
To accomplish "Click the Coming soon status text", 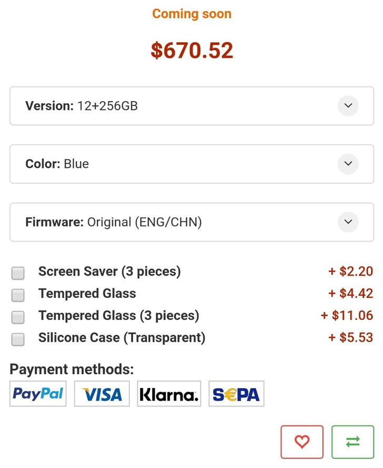I will point(191,14).
